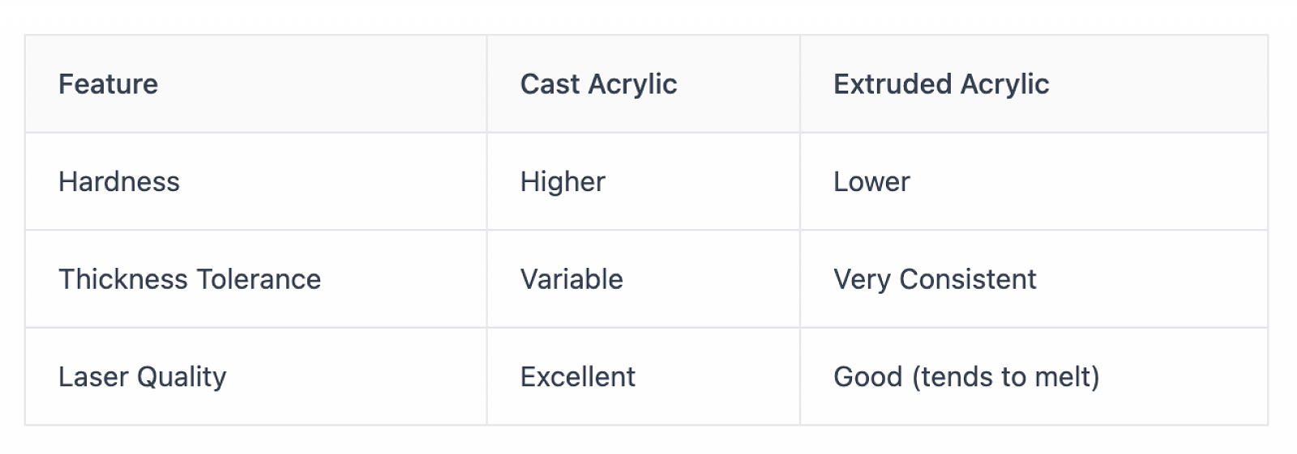
Task: Click the Cast Acrylic column header
Action: tap(643, 83)
